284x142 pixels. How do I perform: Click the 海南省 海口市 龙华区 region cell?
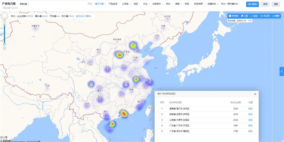(x=179, y=108)
